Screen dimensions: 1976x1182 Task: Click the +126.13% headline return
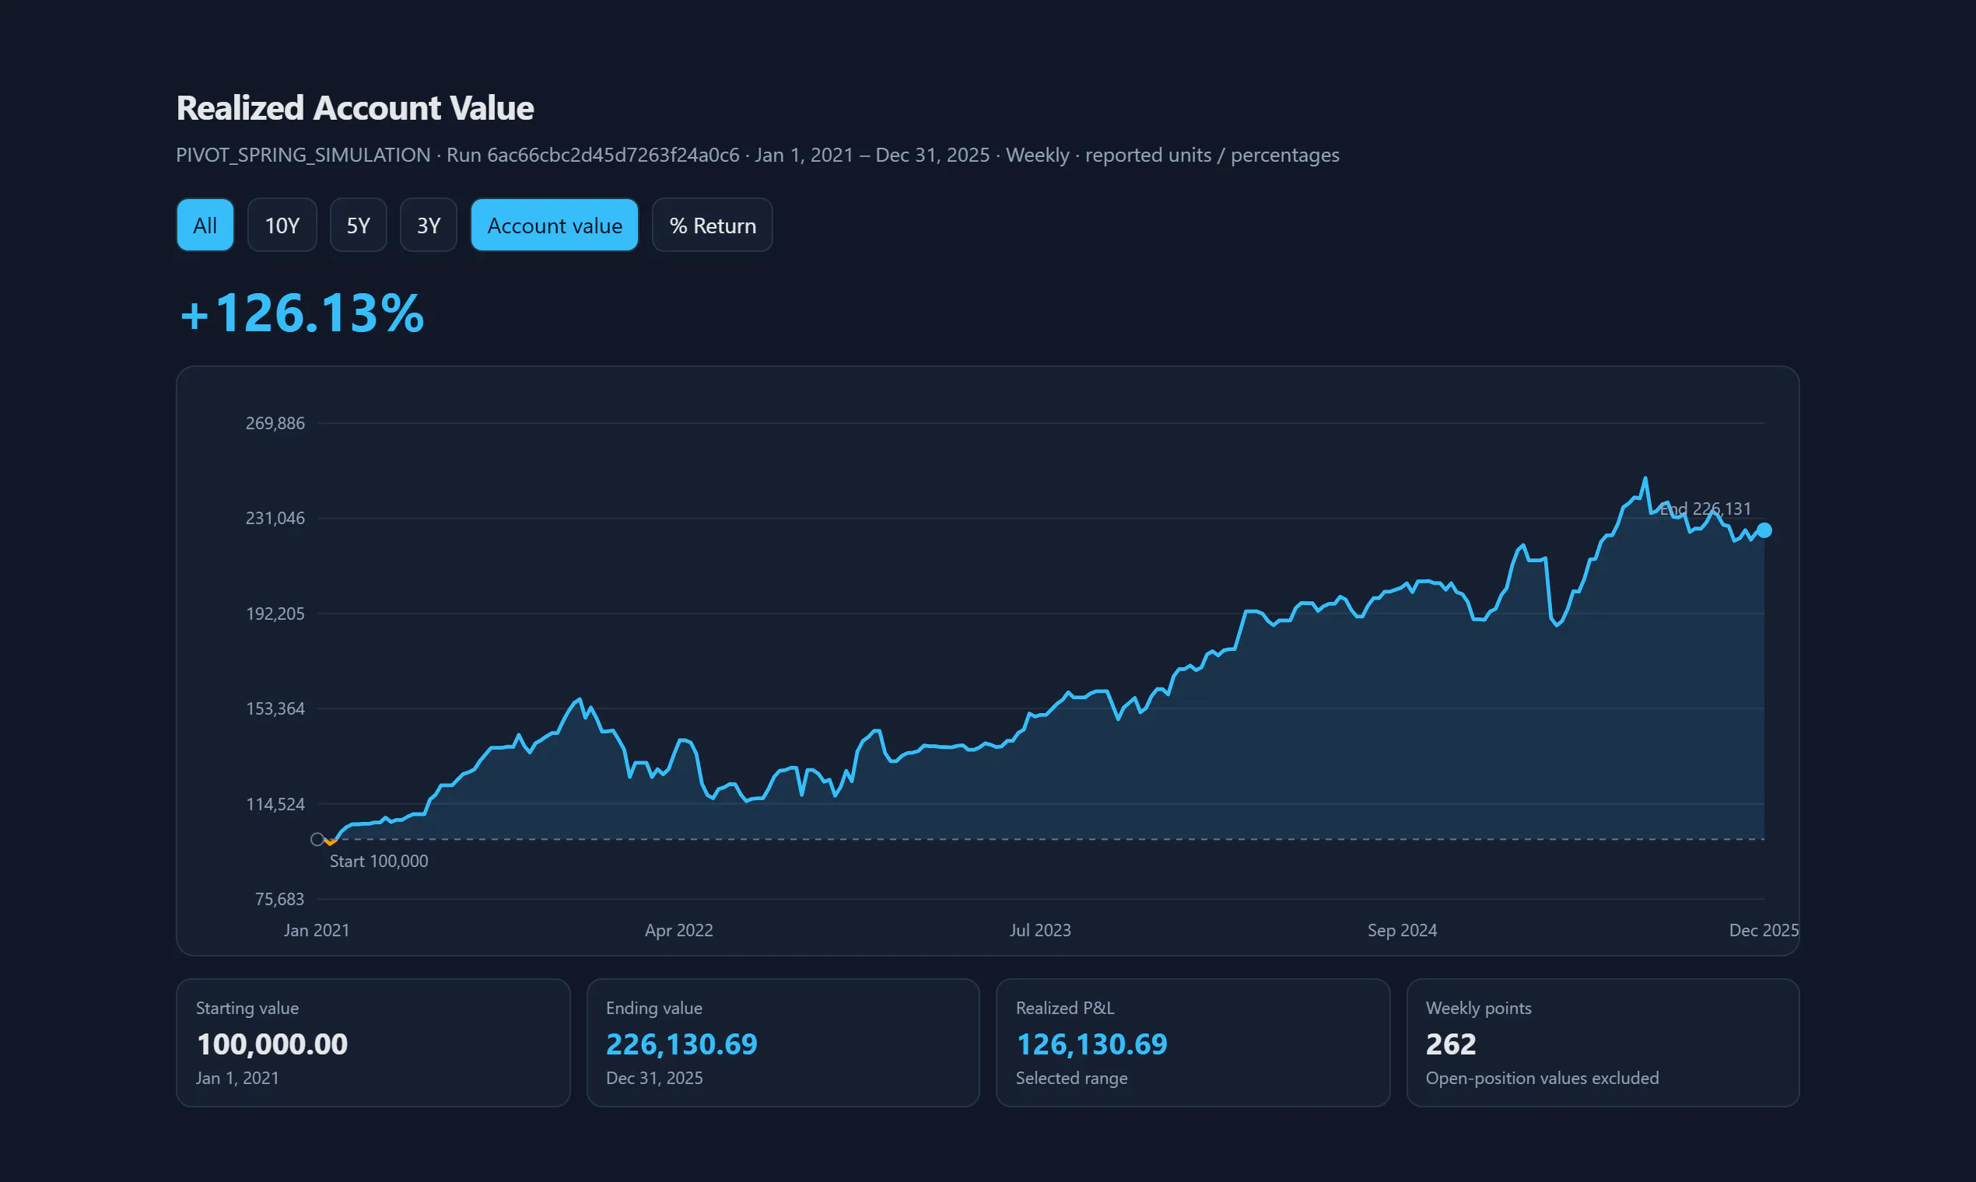click(x=302, y=313)
